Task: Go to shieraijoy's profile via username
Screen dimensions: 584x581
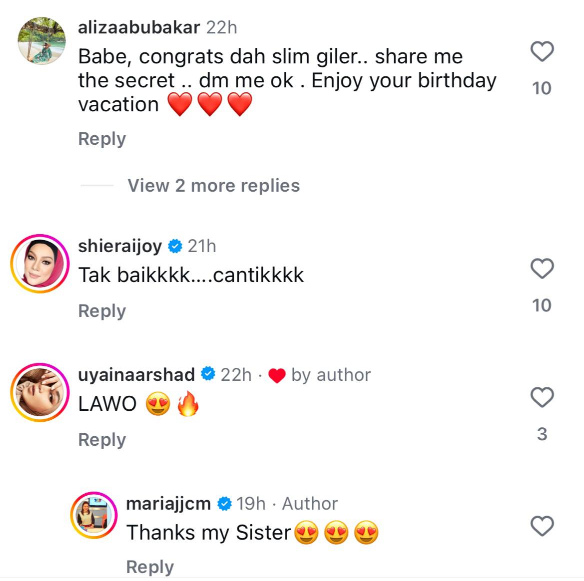Action: pyautogui.click(x=120, y=246)
